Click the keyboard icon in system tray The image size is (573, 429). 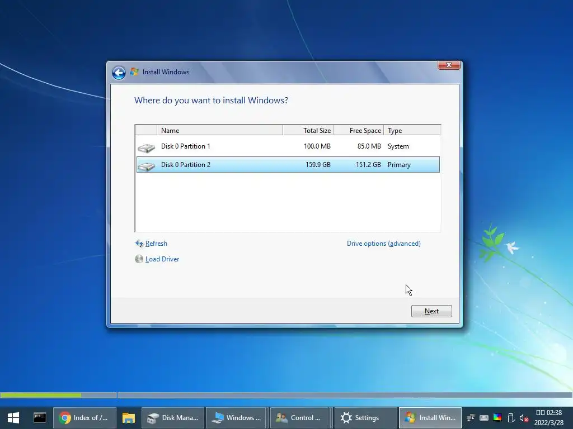484,418
